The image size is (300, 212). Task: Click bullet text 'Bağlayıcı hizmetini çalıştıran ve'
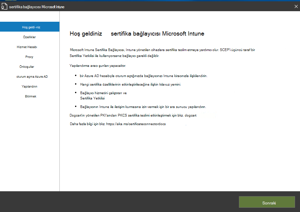103,93
